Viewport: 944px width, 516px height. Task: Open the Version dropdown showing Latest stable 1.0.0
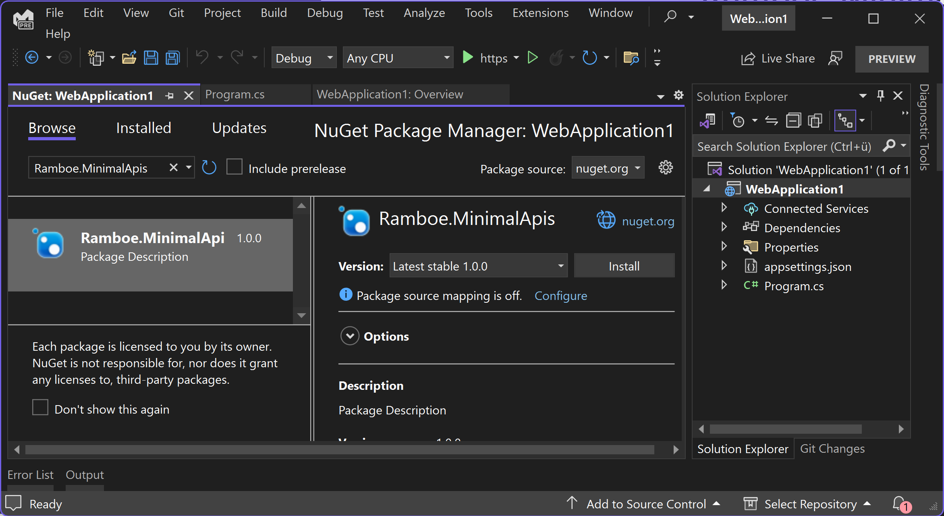point(478,266)
